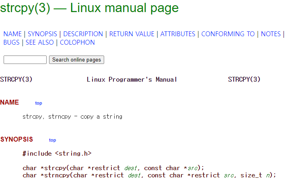Click the 'char *strcpy(' prototype line

click(113, 168)
